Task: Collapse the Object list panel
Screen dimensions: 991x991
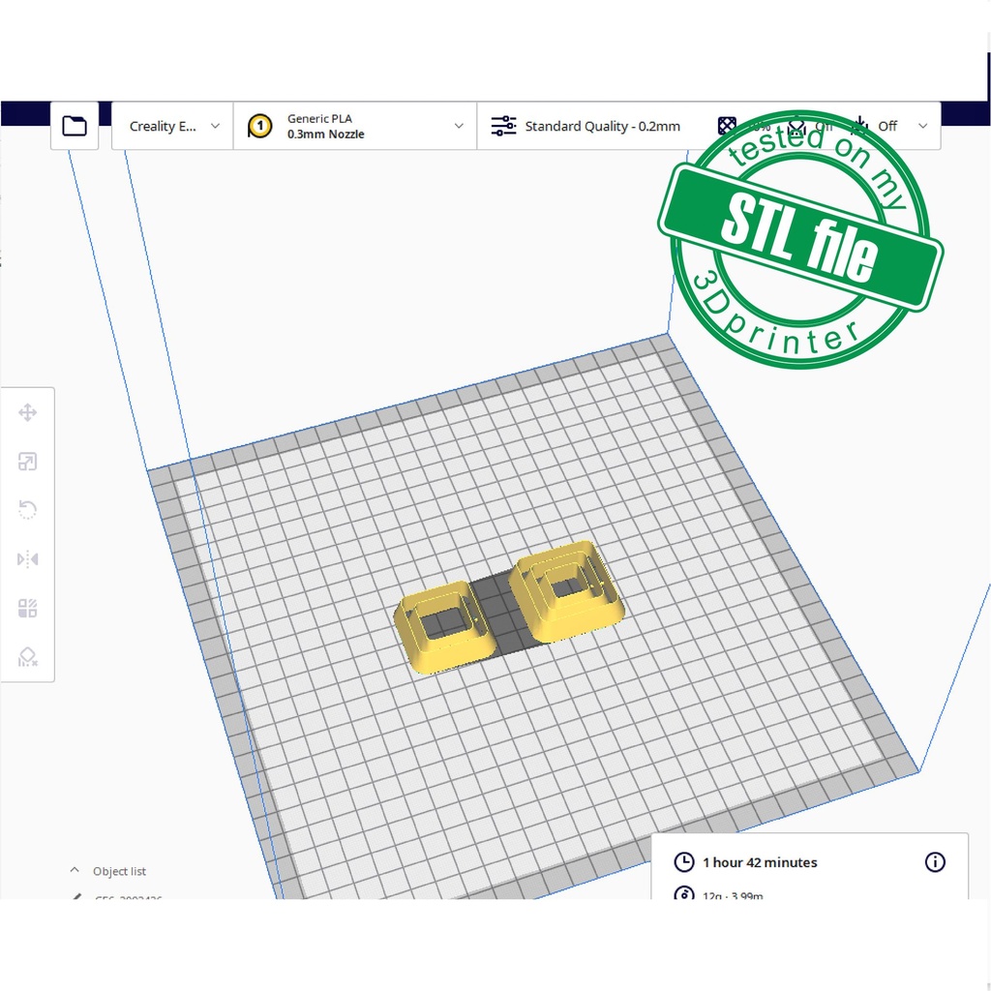Action: coord(75,871)
